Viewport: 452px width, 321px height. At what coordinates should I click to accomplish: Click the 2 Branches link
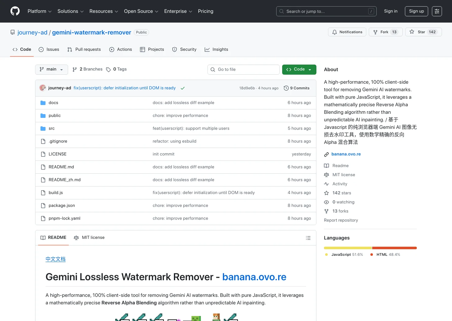pyautogui.click(x=88, y=69)
